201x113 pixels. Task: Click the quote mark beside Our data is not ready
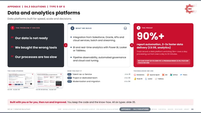(12, 37)
